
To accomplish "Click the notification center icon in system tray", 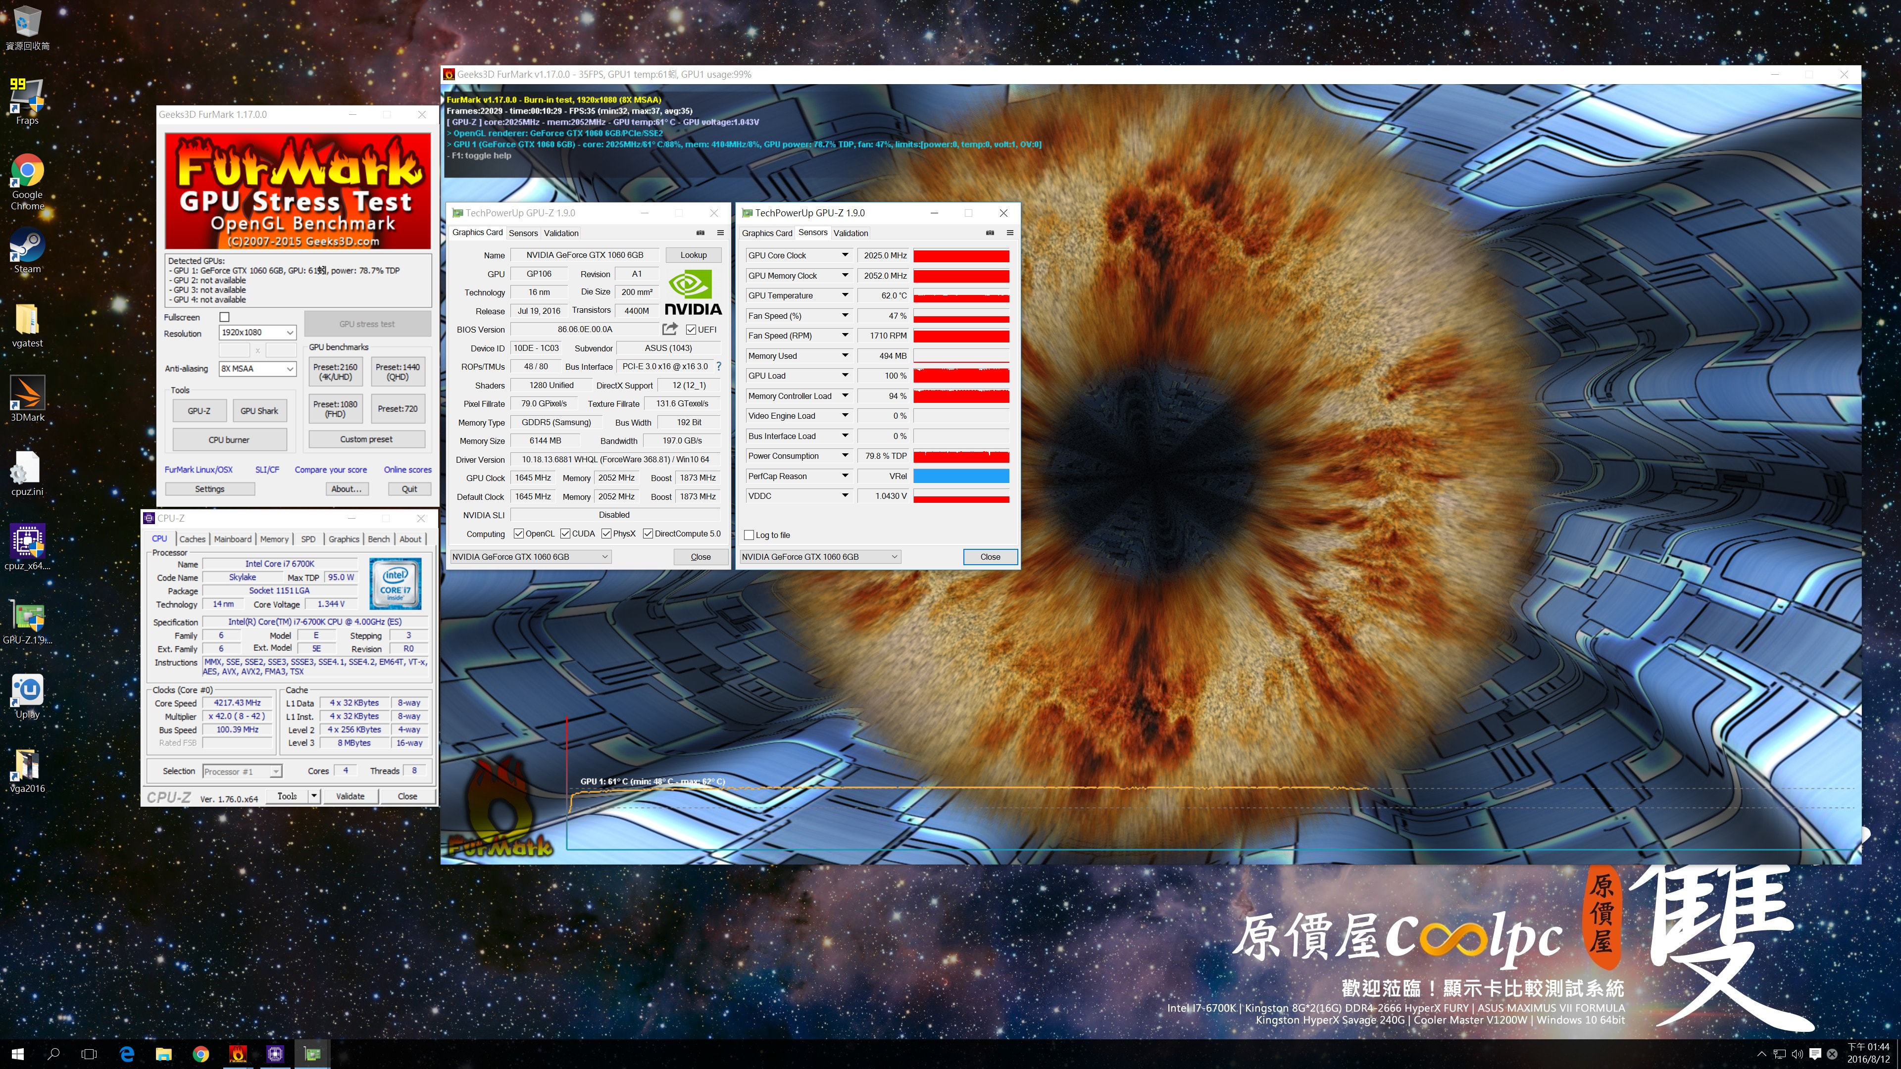I will [x=1815, y=1054].
